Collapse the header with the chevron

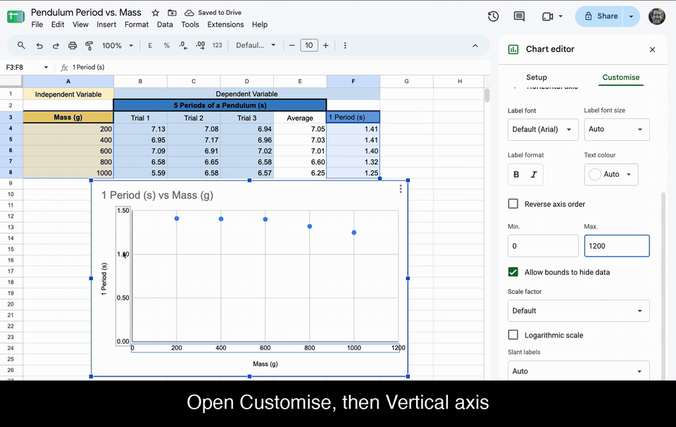click(x=475, y=46)
